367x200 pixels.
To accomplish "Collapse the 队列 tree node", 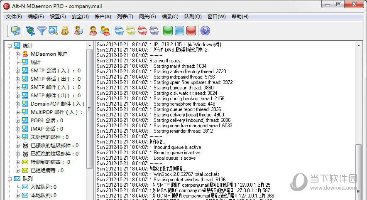I will point(10,179).
